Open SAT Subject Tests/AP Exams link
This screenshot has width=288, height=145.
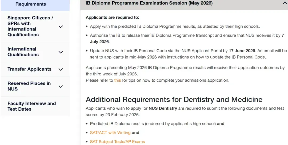point(117,142)
